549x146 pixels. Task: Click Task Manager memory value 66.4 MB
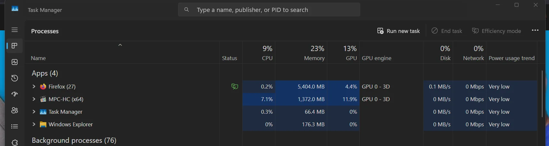point(315,112)
